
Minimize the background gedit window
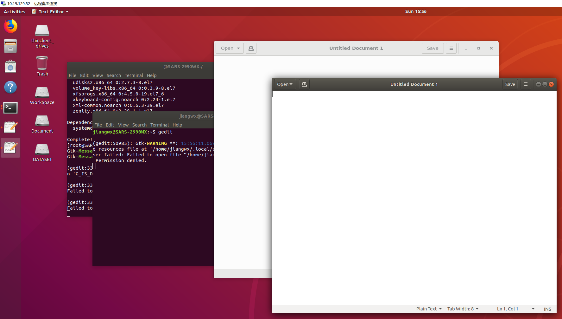466,48
